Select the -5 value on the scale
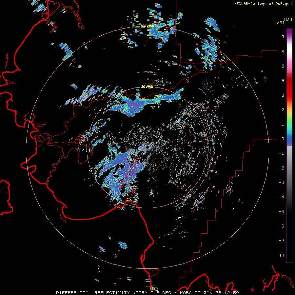 click(282, 212)
